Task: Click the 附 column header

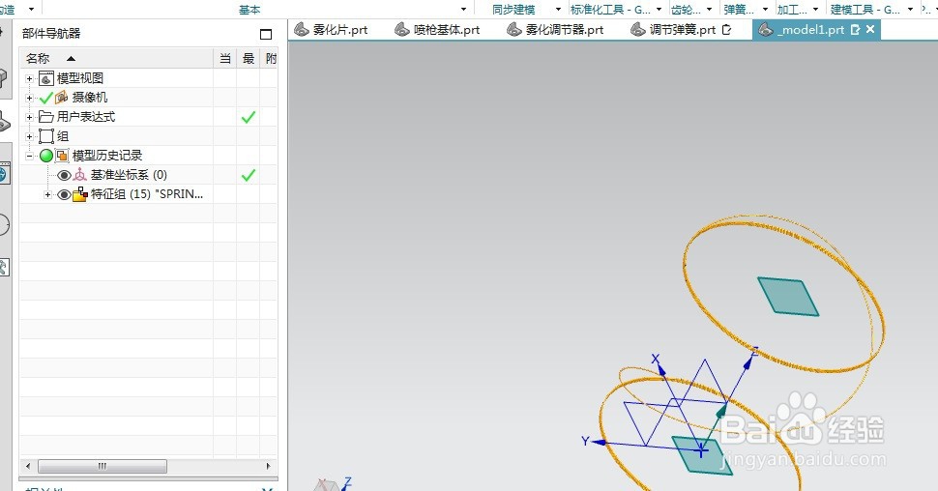Action: (271, 58)
